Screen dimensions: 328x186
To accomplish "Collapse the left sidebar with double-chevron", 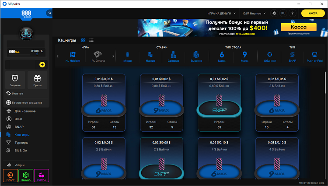I will click(49, 13).
